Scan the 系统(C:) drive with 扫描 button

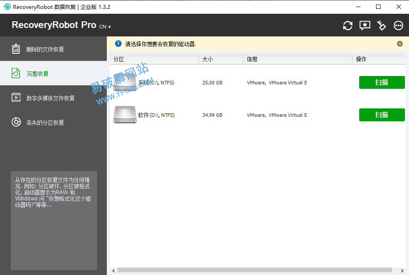[381, 82]
